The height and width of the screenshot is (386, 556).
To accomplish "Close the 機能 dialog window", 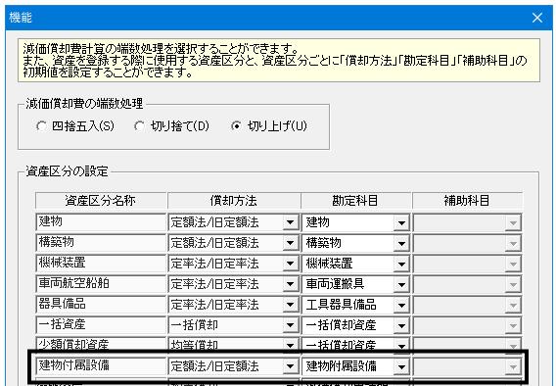I will click(537, 18).
